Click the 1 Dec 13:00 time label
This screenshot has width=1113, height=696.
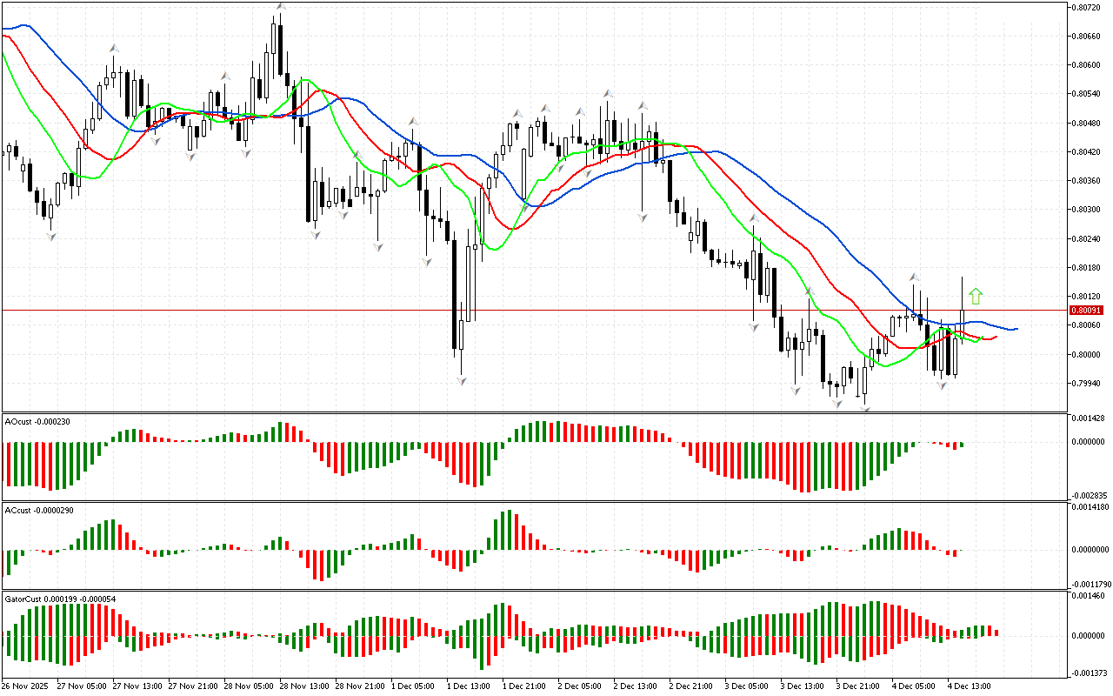click(x=469, y=686)
